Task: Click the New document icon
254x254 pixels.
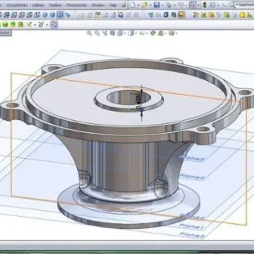Action: click(133, 5)
